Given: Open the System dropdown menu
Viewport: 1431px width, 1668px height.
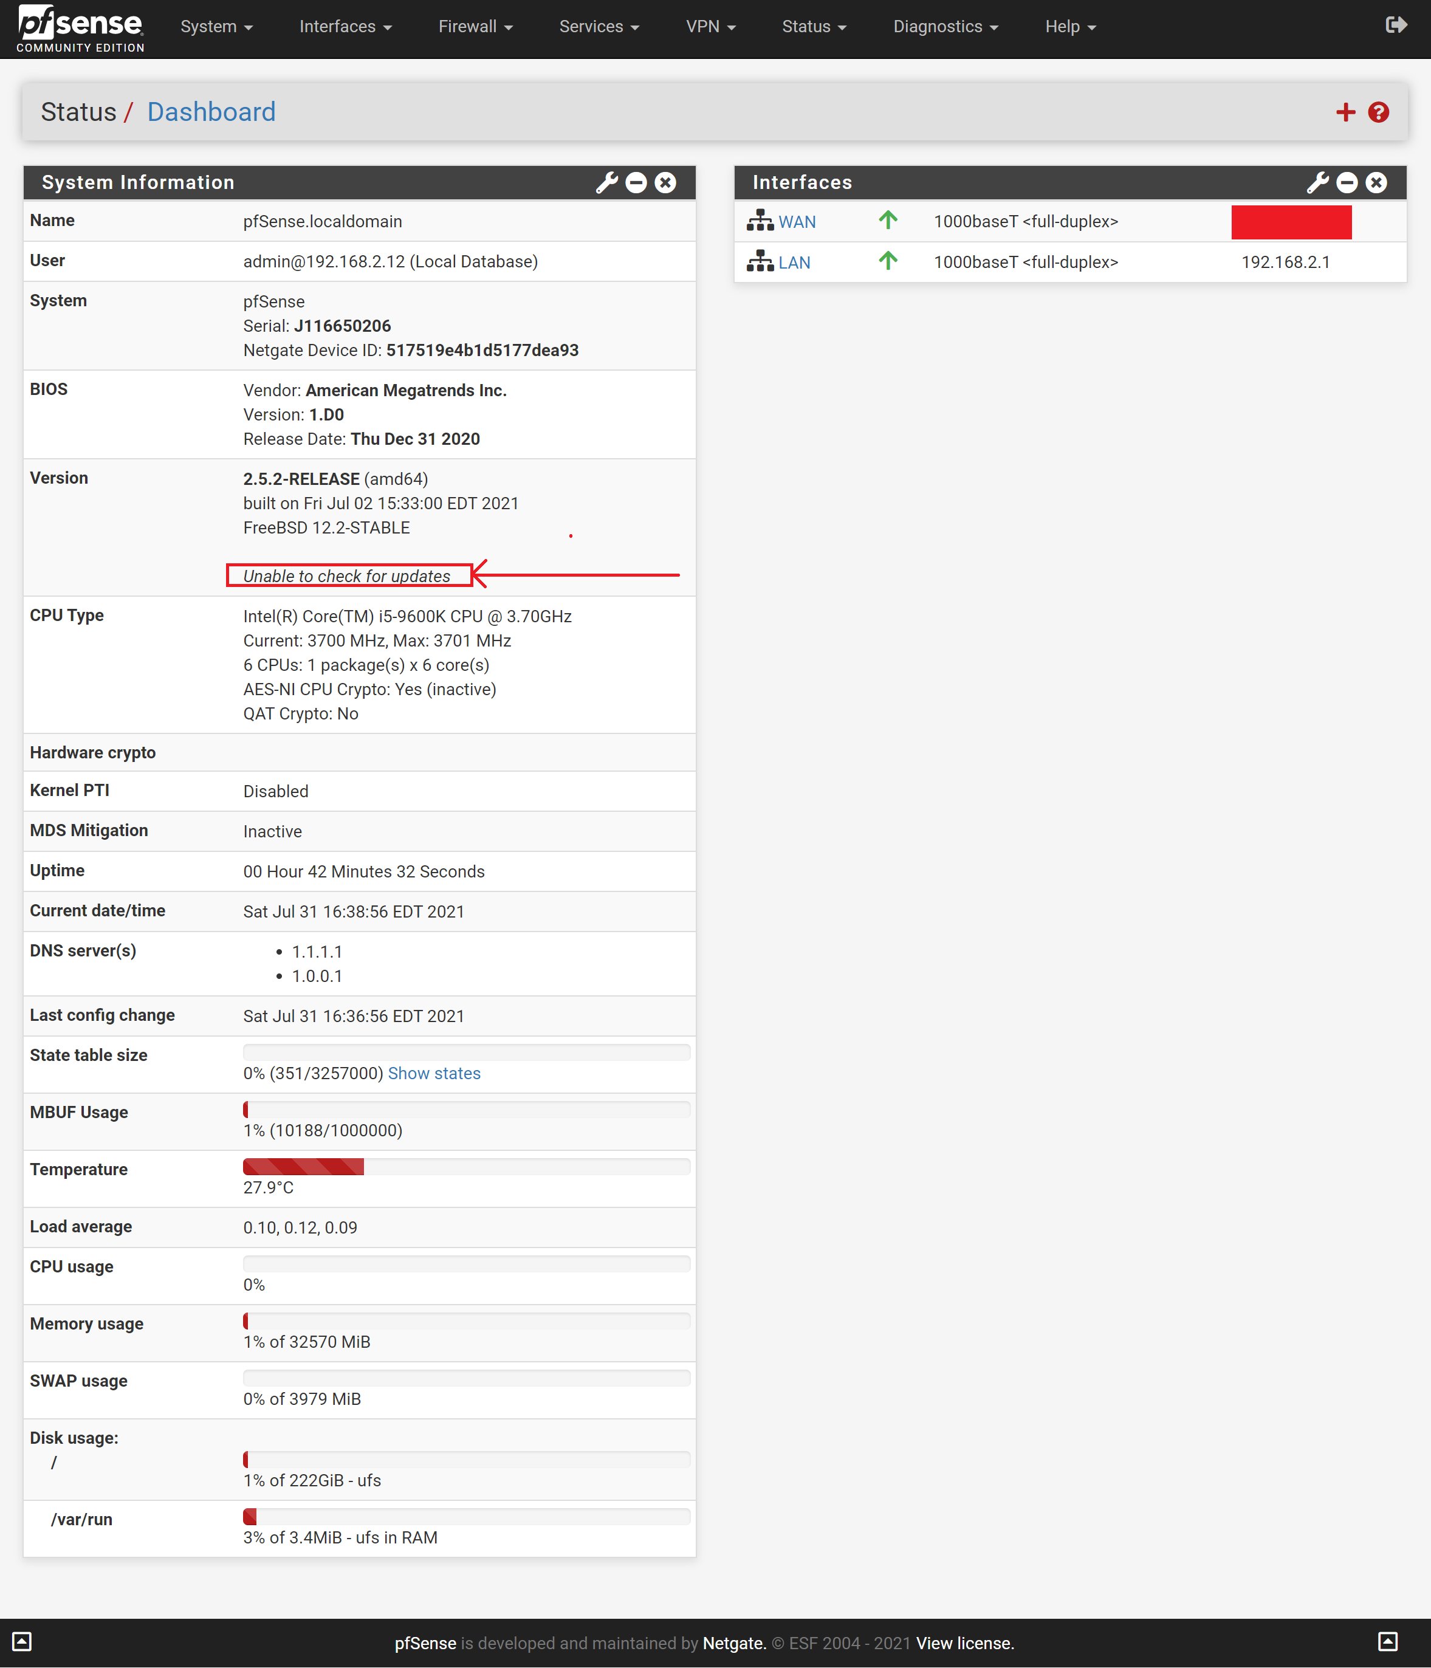Looking at the screenshot, I should pyautogui.click(x=216, y=27).
